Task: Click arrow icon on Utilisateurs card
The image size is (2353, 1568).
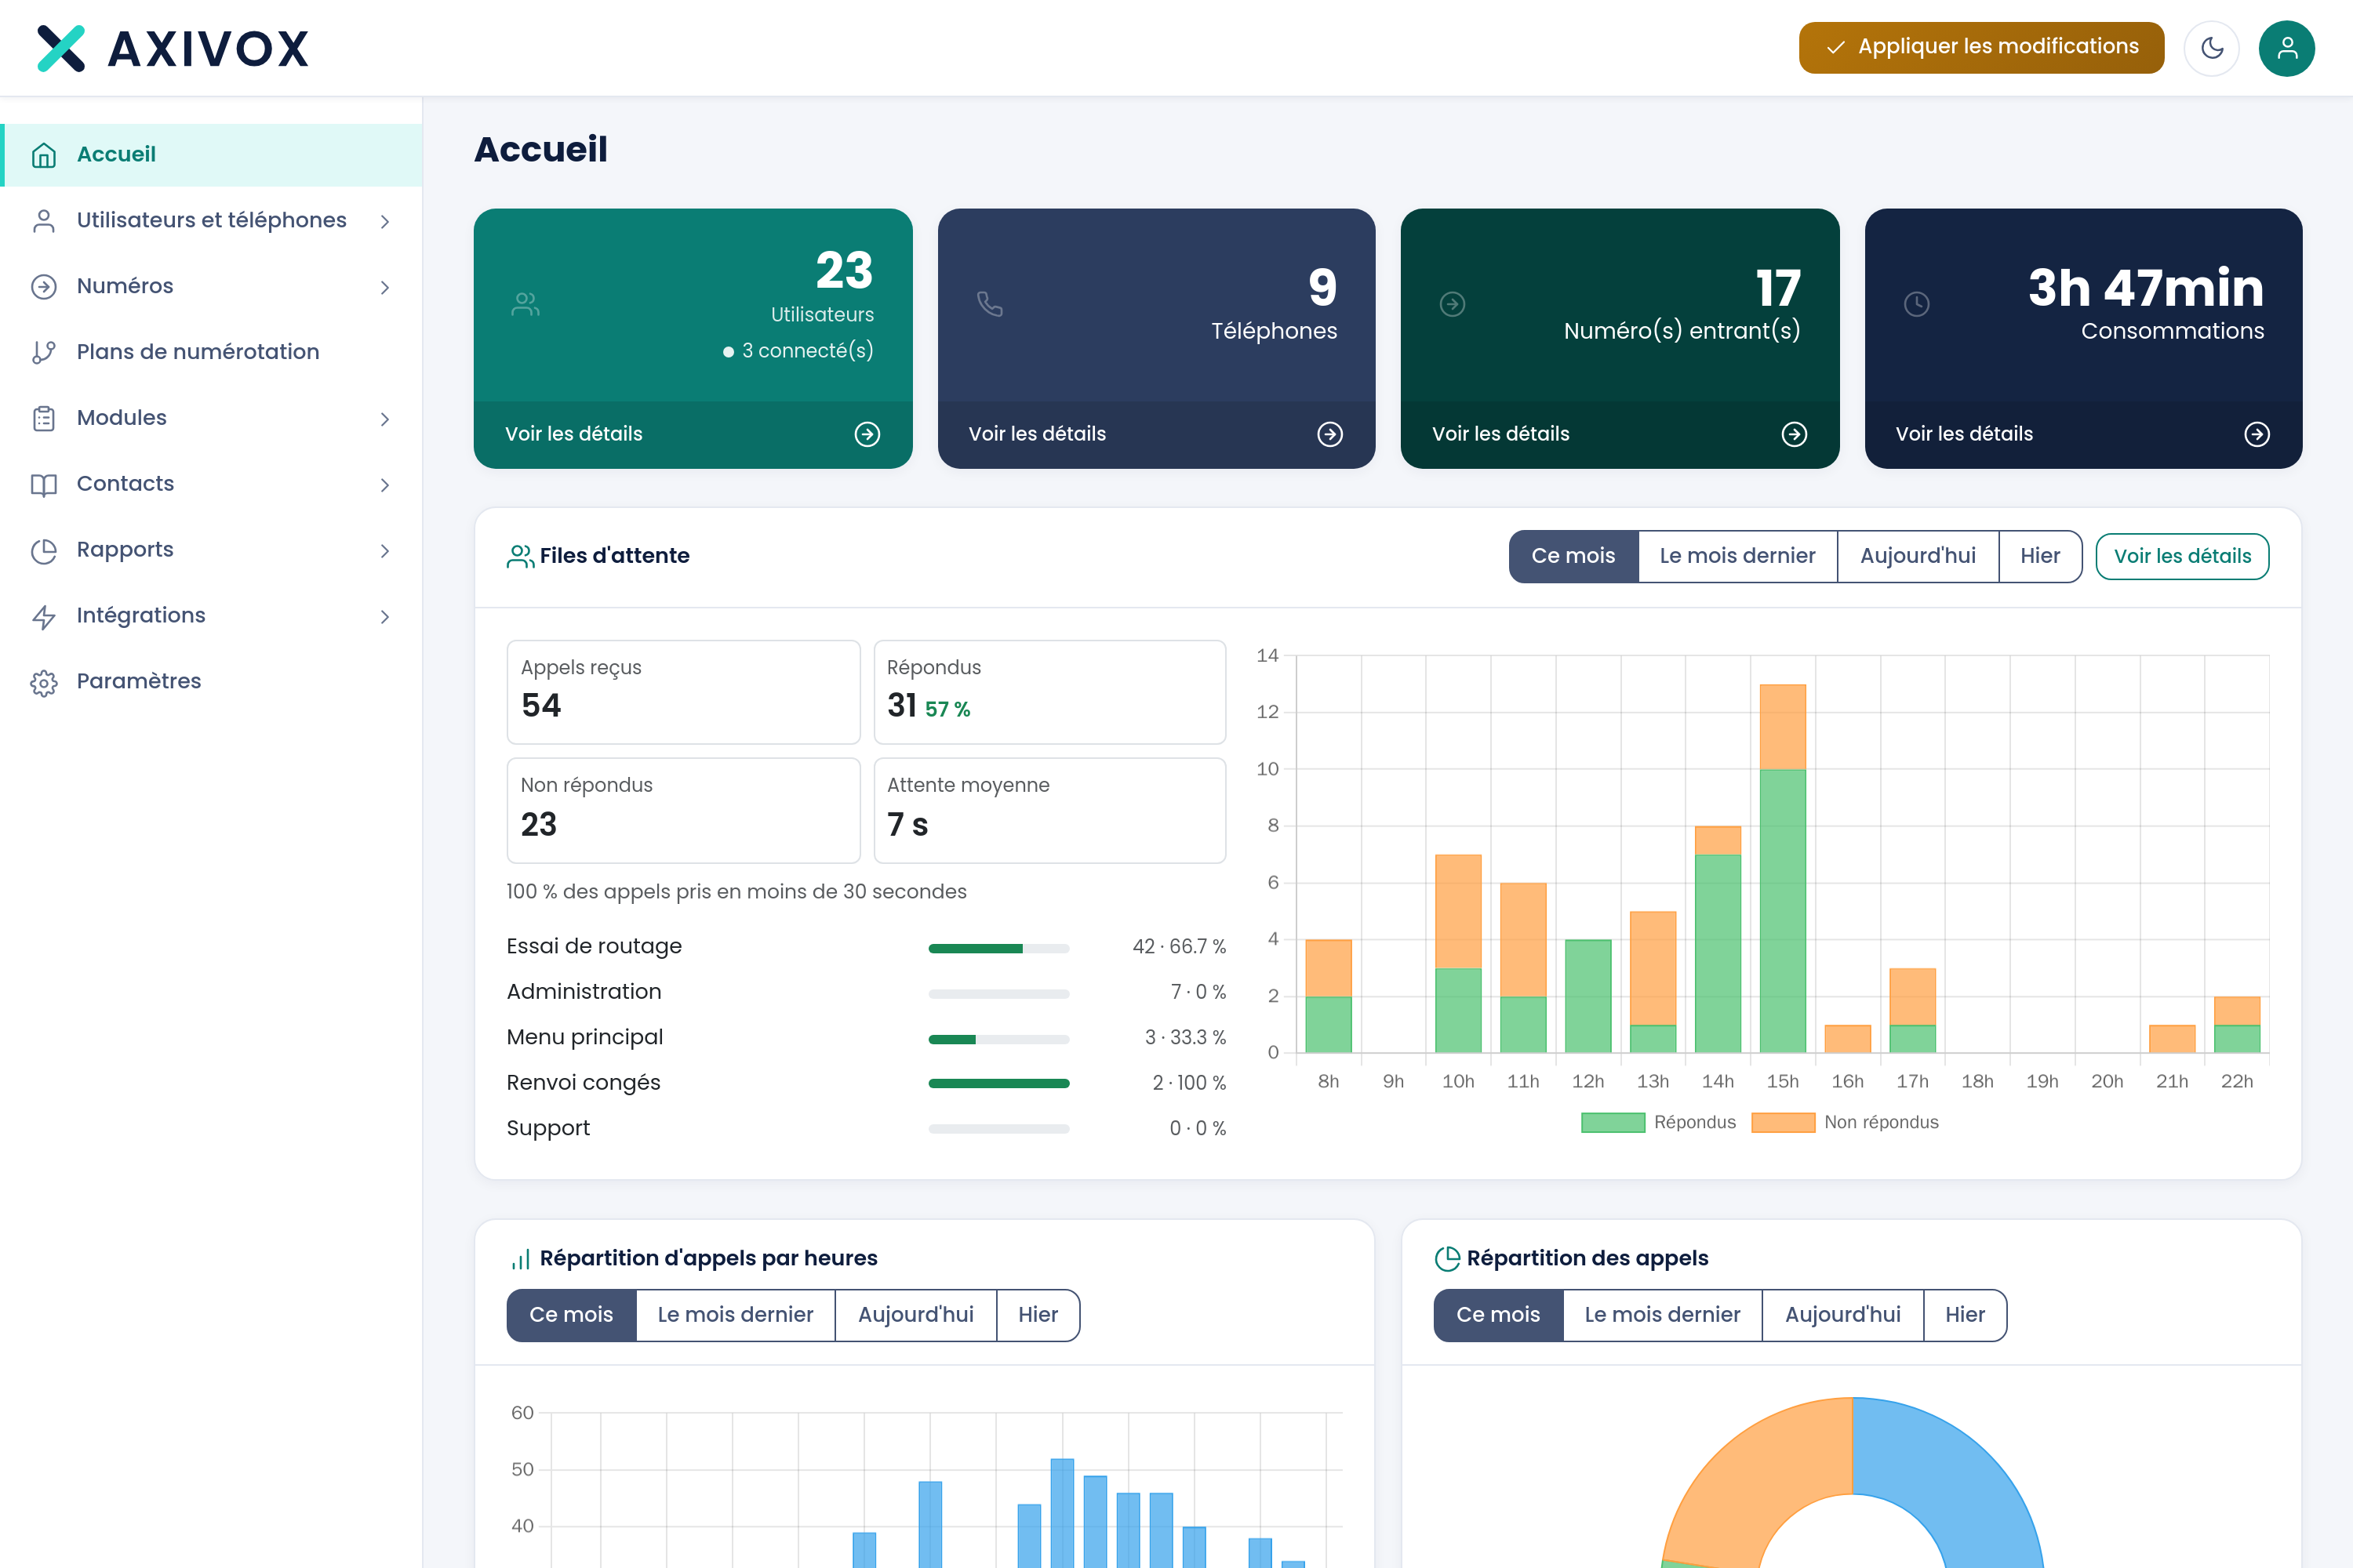Action: pyautogui.click(x=867, y=434)
